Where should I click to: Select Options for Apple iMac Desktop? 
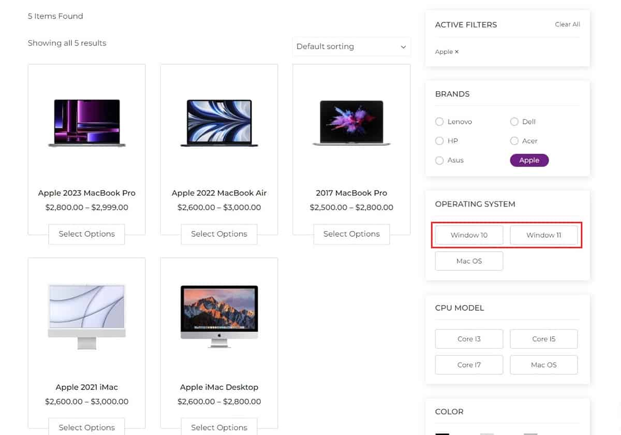219,427
